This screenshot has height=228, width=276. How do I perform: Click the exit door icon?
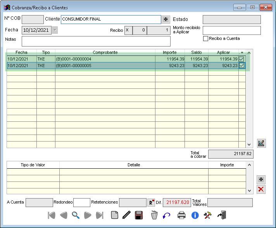coord(221,215)
